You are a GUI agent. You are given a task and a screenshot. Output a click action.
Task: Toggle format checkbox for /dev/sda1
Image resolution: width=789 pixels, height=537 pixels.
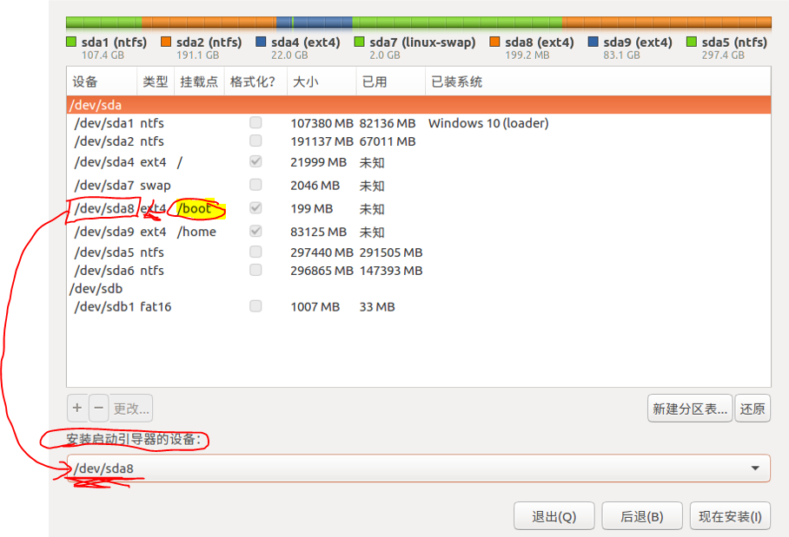pyautogui.click(x=255, y=122)
